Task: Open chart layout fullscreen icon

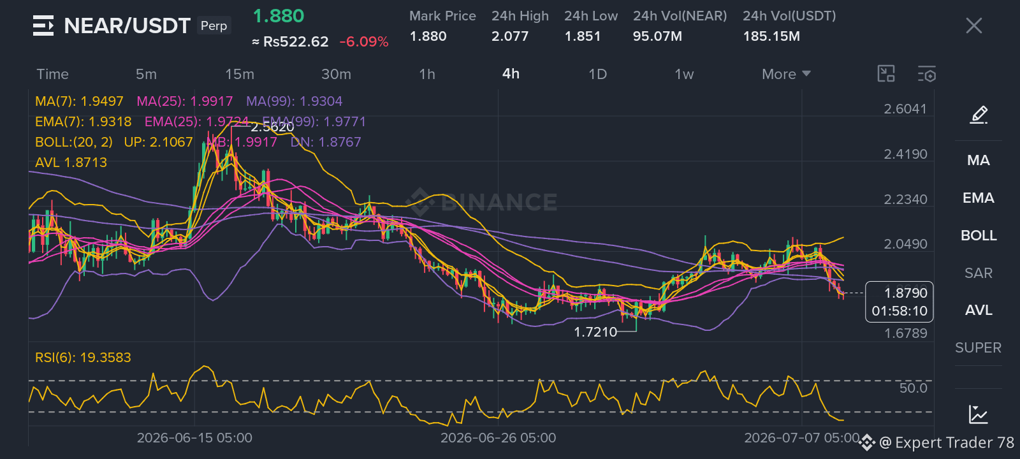Action: tap(886, 74)
